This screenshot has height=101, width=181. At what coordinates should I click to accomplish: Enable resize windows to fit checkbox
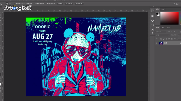coord(15,4)
